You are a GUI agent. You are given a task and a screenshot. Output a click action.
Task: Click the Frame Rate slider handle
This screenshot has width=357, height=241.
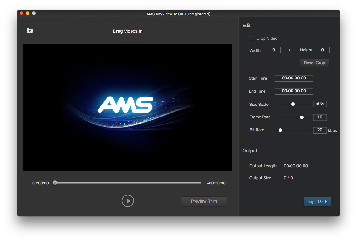coord(302,117)
